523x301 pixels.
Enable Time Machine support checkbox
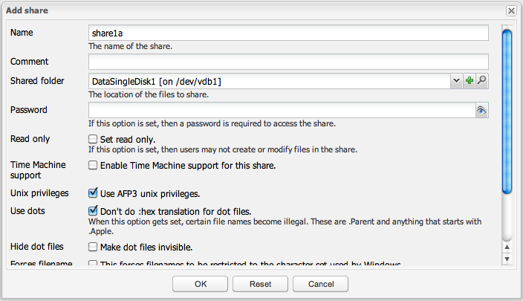click(x=94, y=165)
